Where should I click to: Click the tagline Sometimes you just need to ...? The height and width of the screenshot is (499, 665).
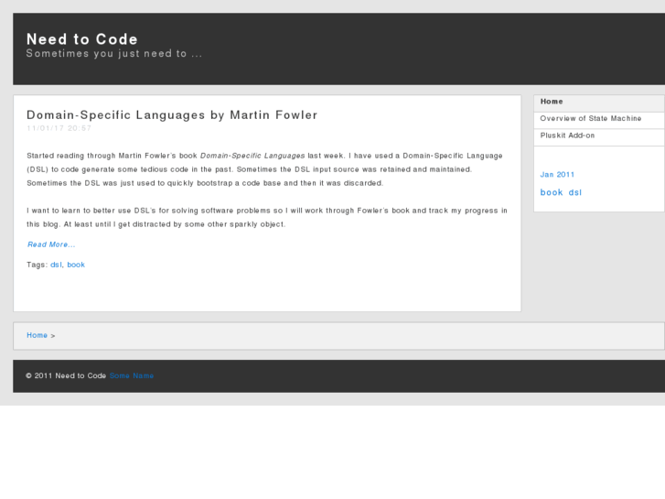(x=114, y=53)
